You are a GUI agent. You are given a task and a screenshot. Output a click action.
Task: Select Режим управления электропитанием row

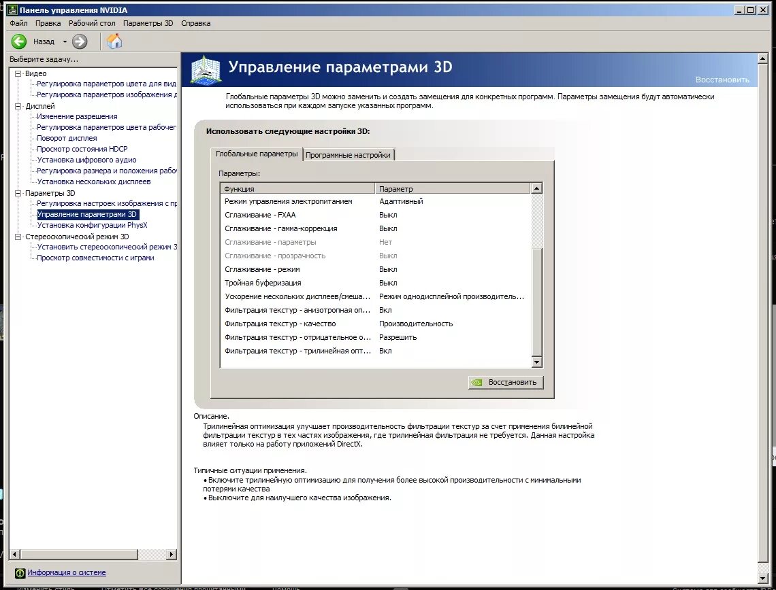pyautogui.click(x=376, y=202)
